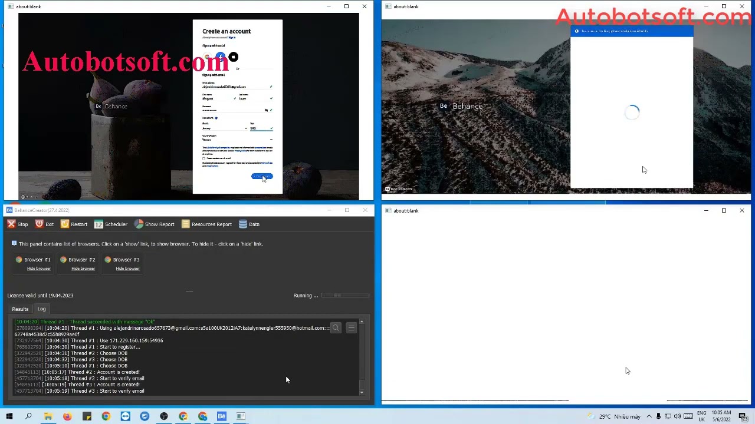755x424 pixels.
Task: Click the info icon beside panel description
Action: [x=14, y=243]
